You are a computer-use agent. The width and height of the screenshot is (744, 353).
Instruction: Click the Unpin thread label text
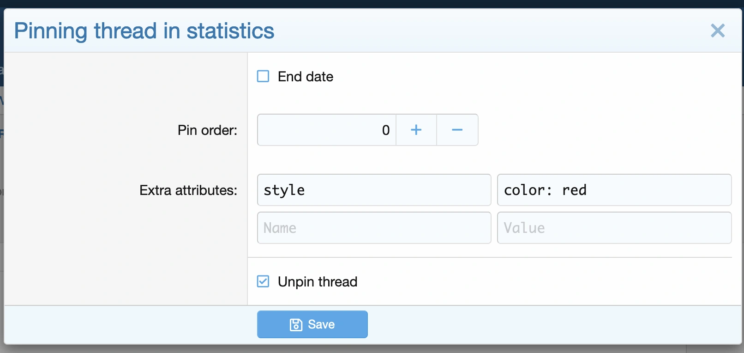click(x=318, y=282)
